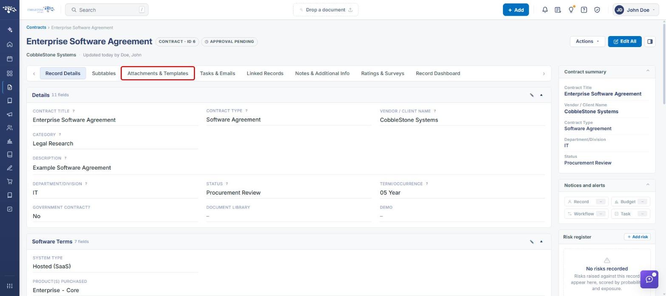
Task: Select the active contracts document icon in sidebar
Action: pyautogui.click(x=10, y=87)
